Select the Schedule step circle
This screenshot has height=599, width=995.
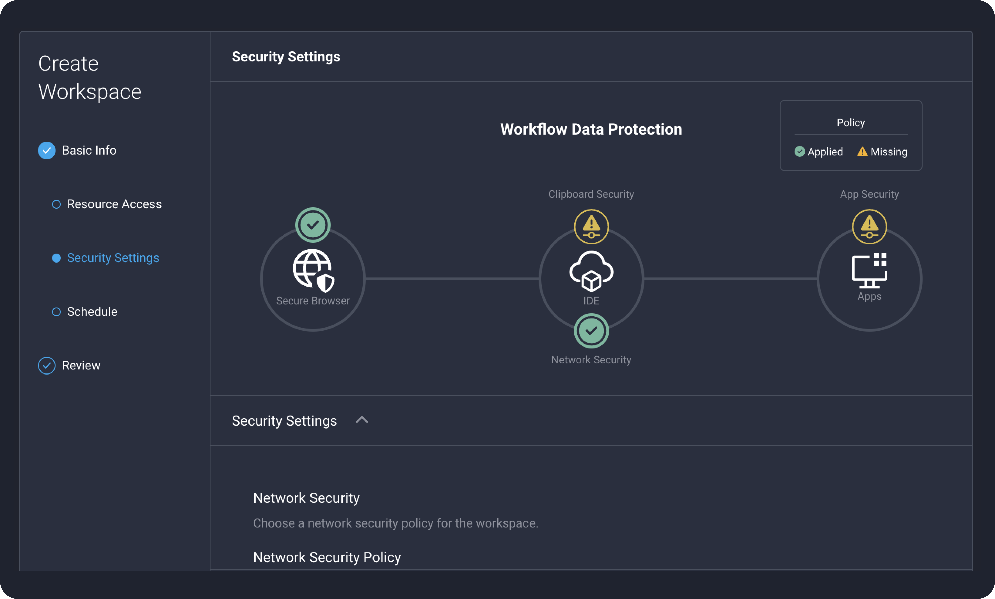[56, 312]
